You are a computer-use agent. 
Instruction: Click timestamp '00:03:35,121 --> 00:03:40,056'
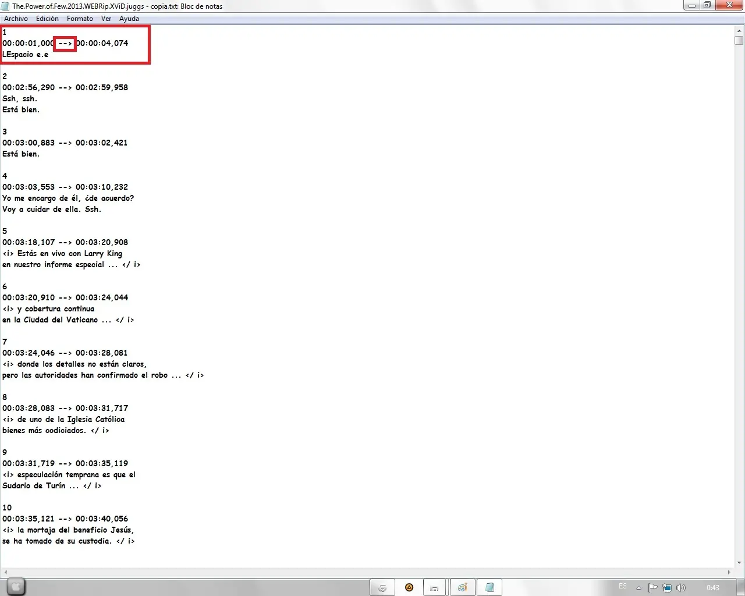(65, 519)
